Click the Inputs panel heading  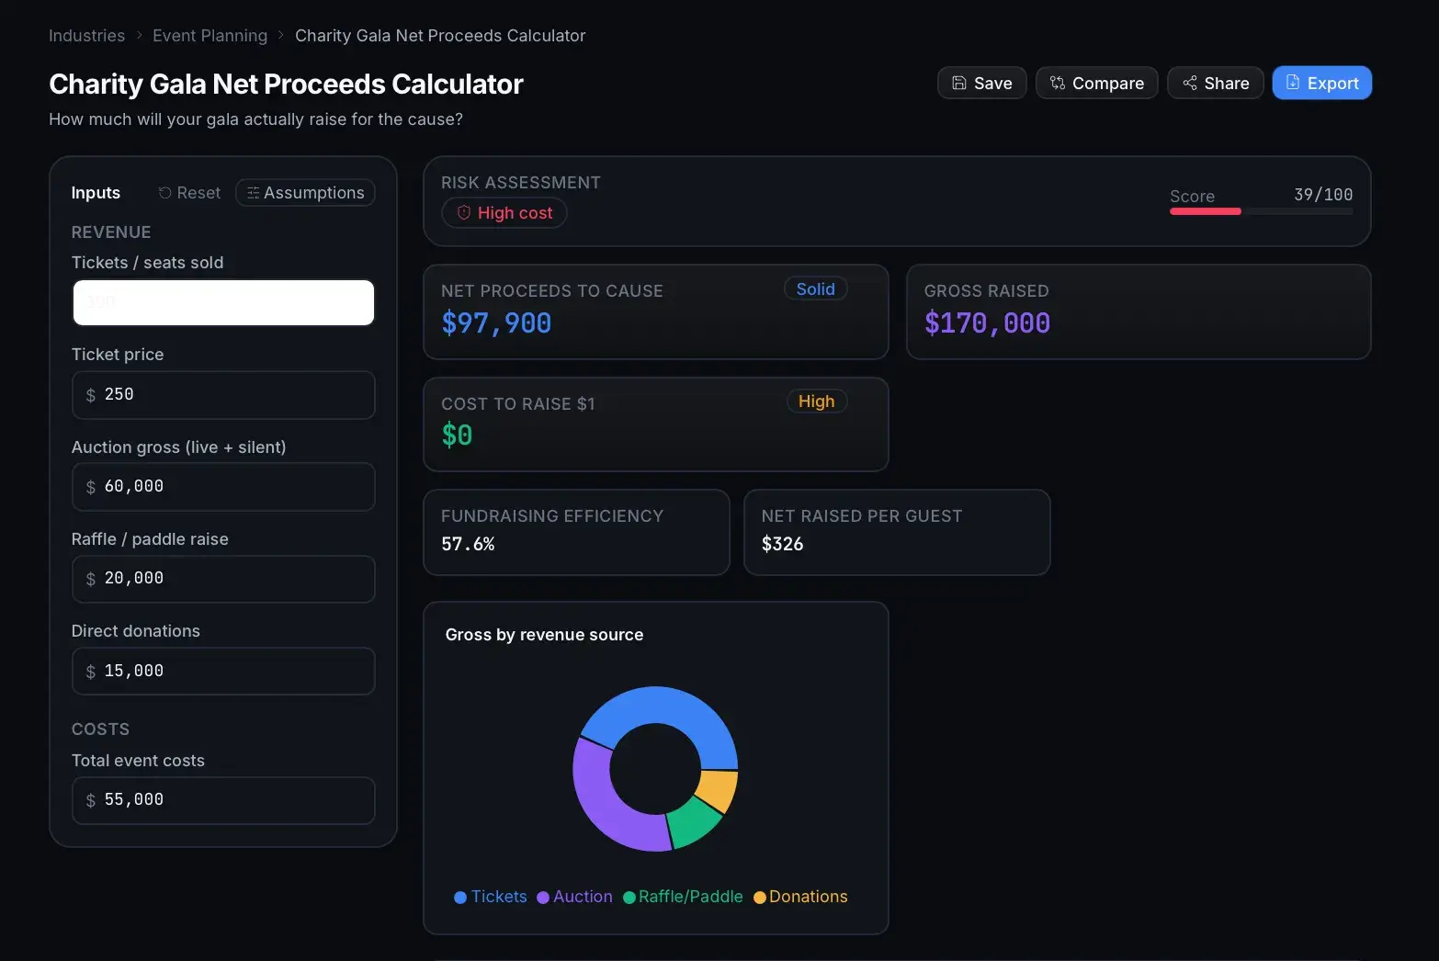96,193
